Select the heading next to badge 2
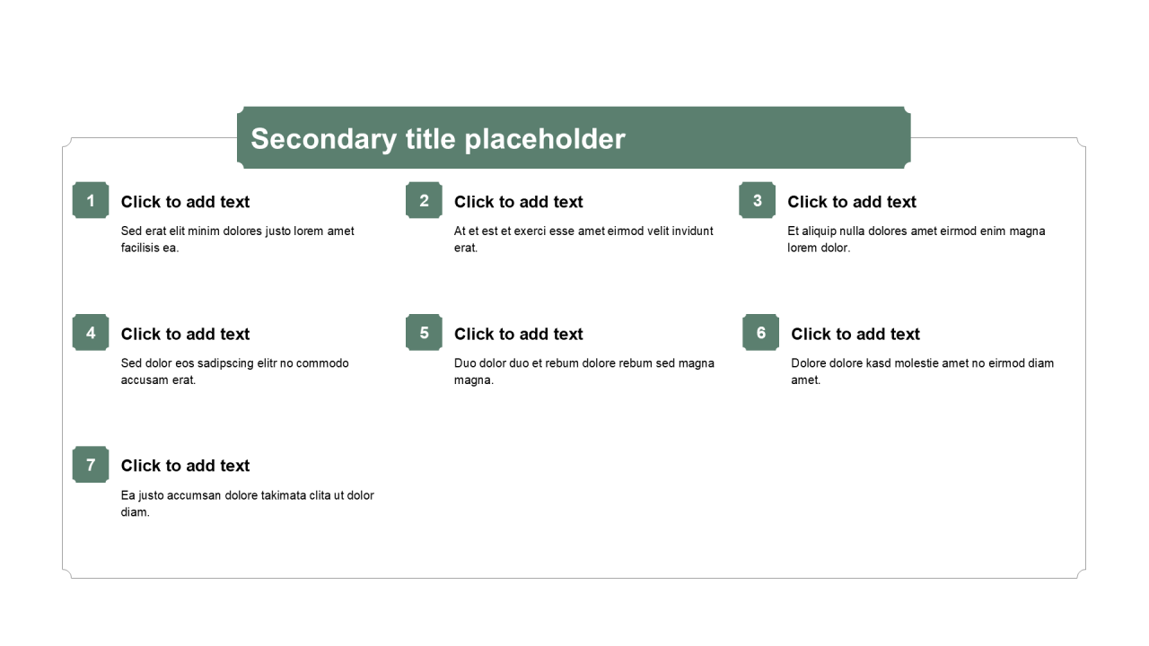 point(519,202)
